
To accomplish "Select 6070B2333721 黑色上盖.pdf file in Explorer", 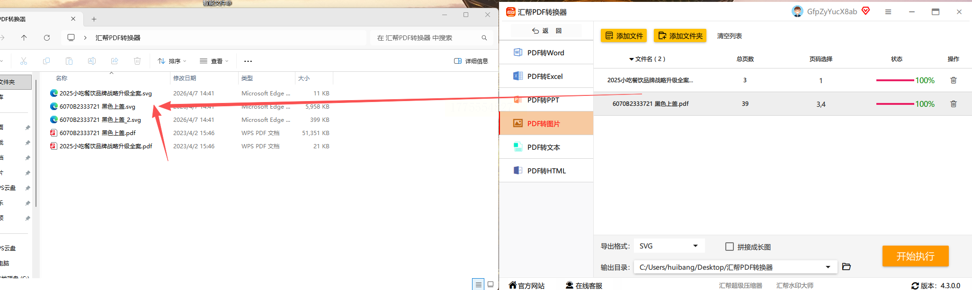I will (98, 133).
